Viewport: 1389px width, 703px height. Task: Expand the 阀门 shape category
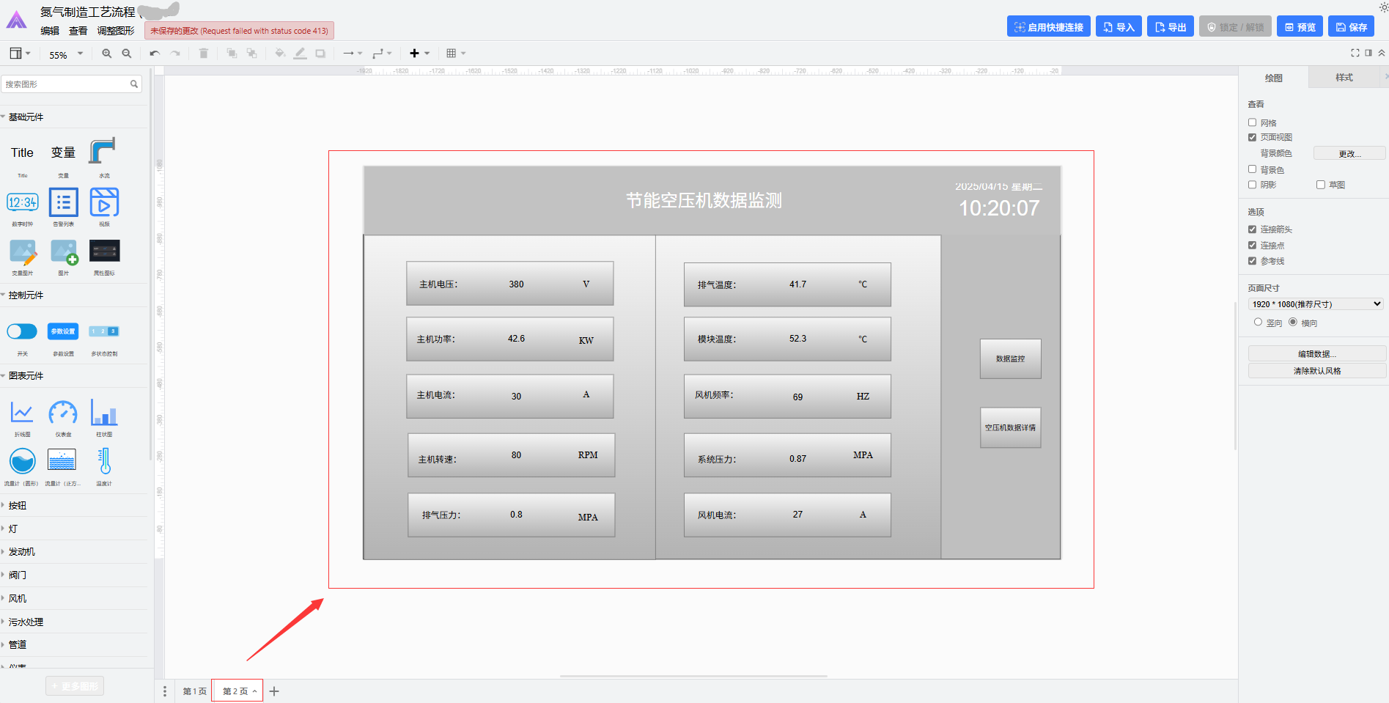(18, 575)
